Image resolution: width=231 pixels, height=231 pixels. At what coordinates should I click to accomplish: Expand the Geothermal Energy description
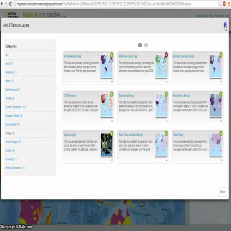(166, 121)
